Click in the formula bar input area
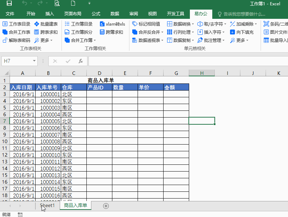This screenshot has width=288, height=217. point(188,61)
